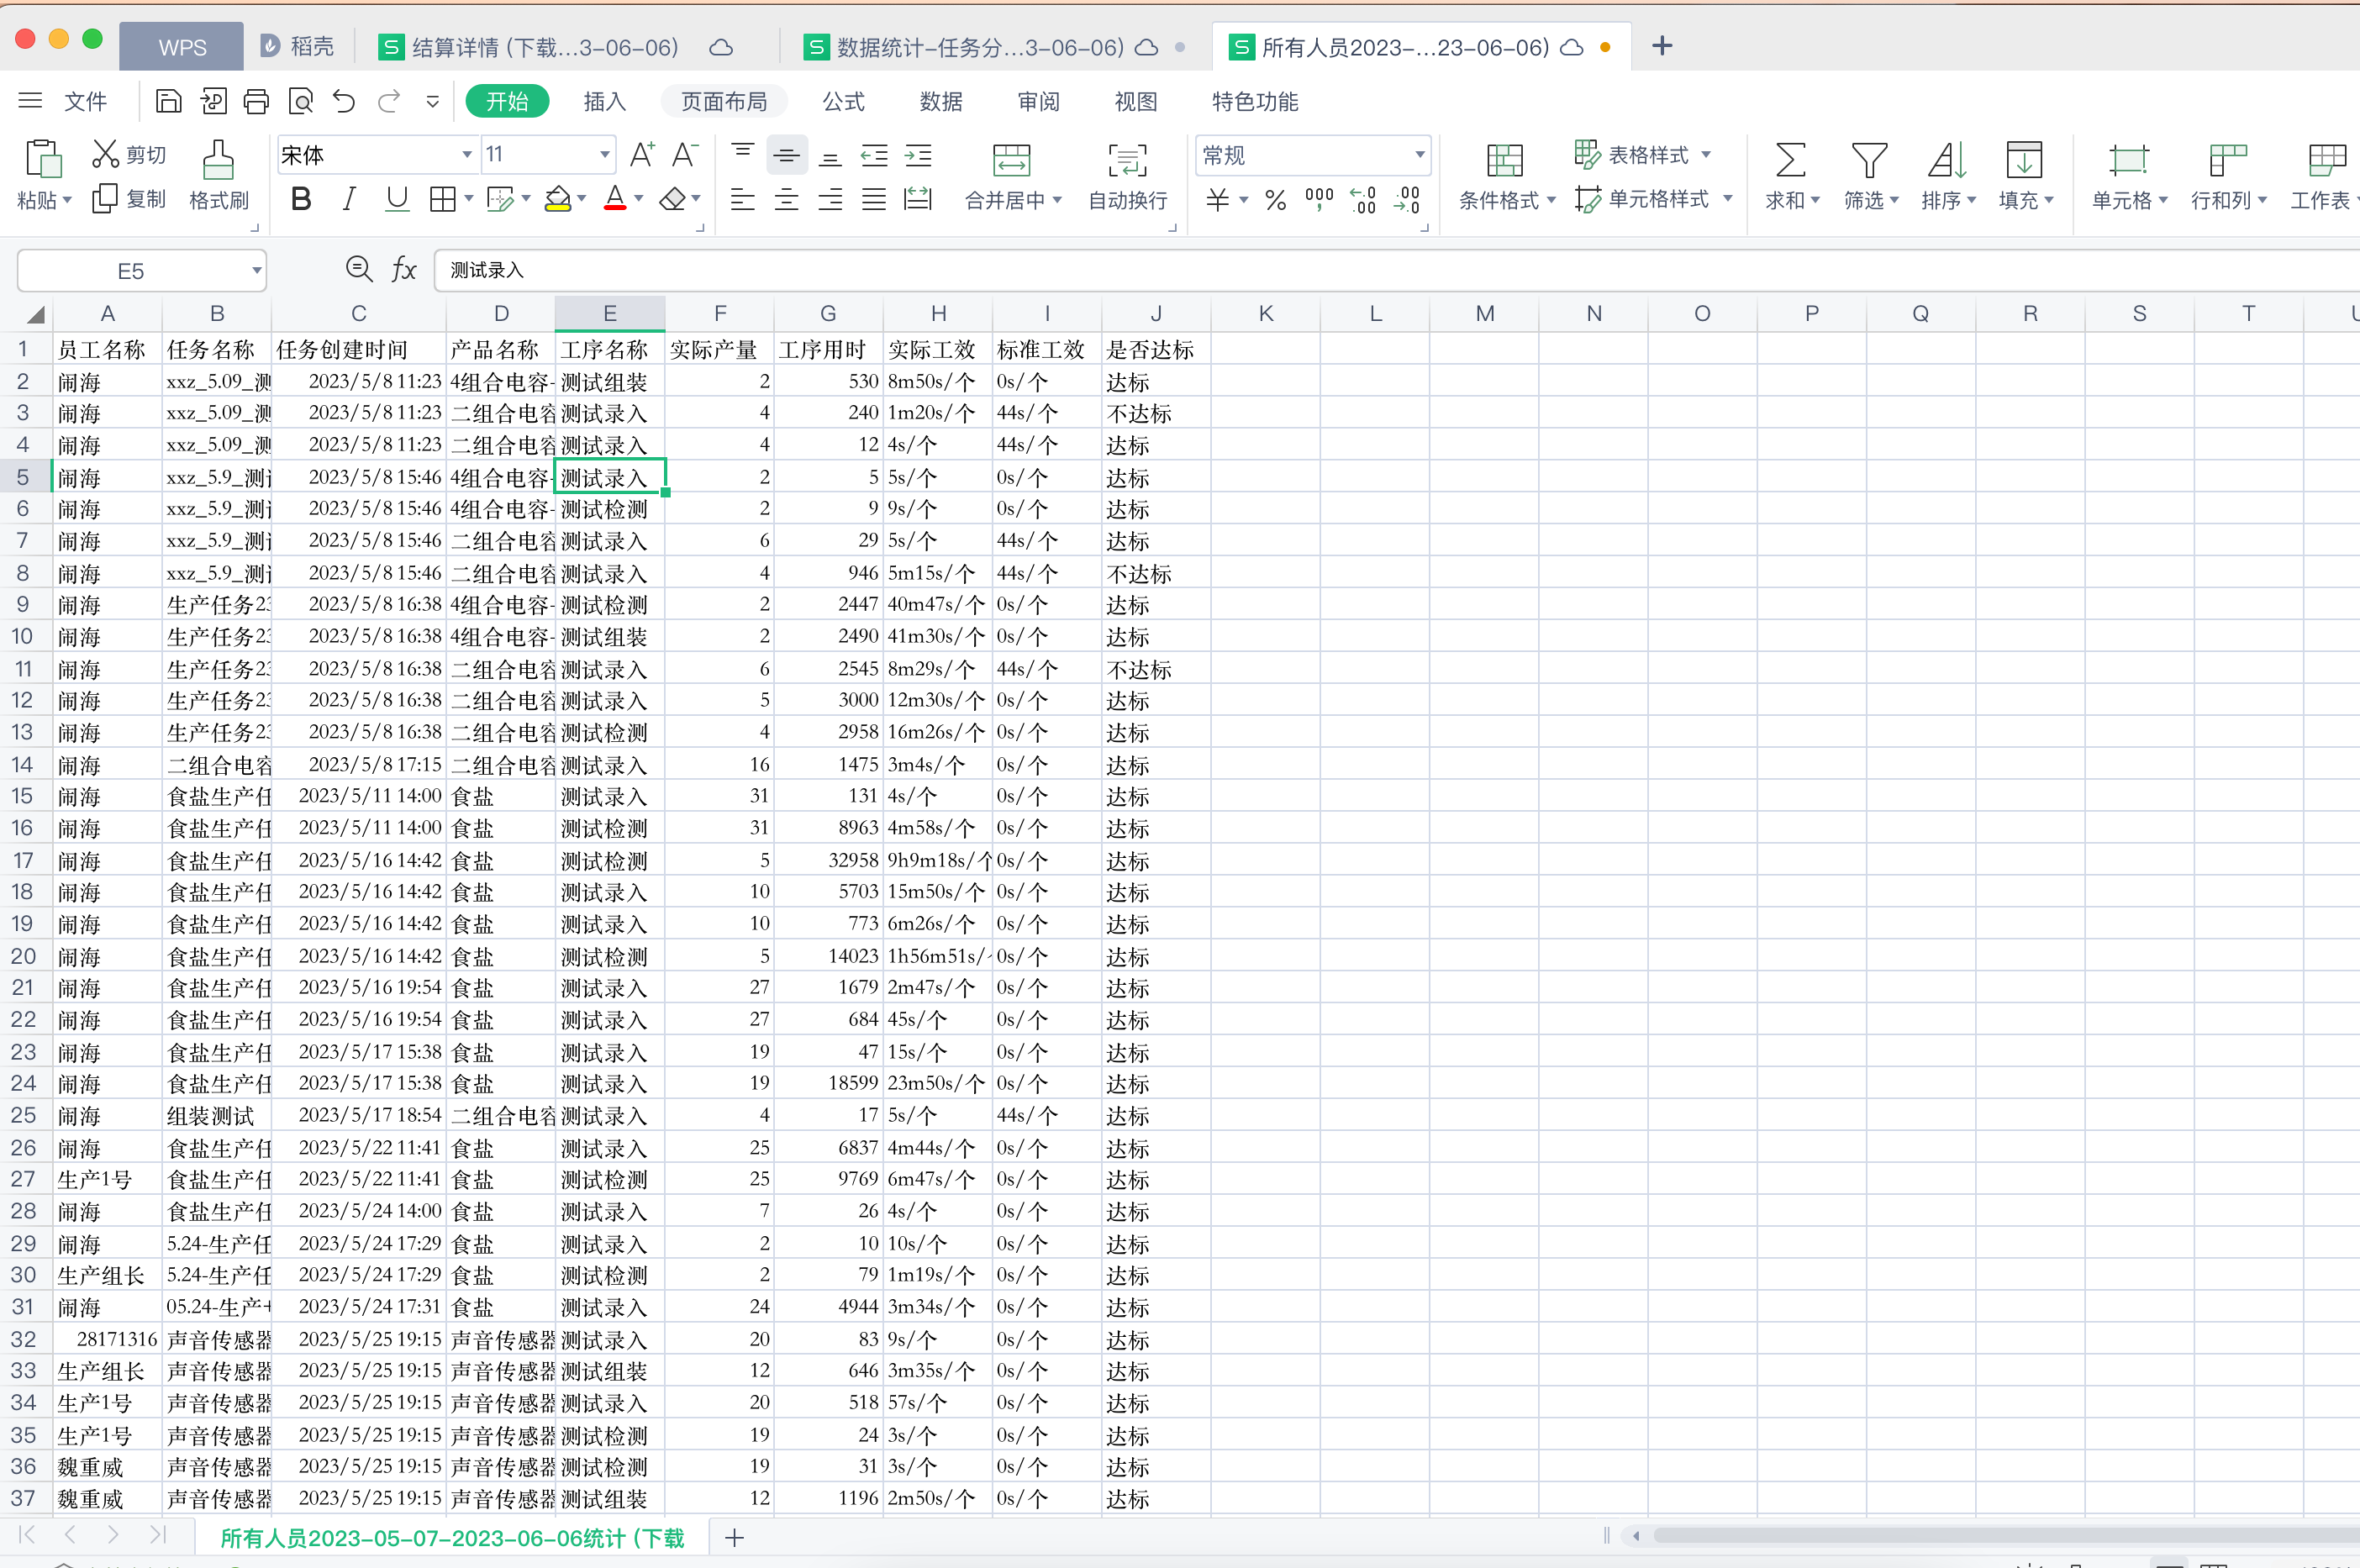Expand 行和列 dropdown
Image resolution: width=2360 pixels, height=1568 pixels.
pos(2262,200)
